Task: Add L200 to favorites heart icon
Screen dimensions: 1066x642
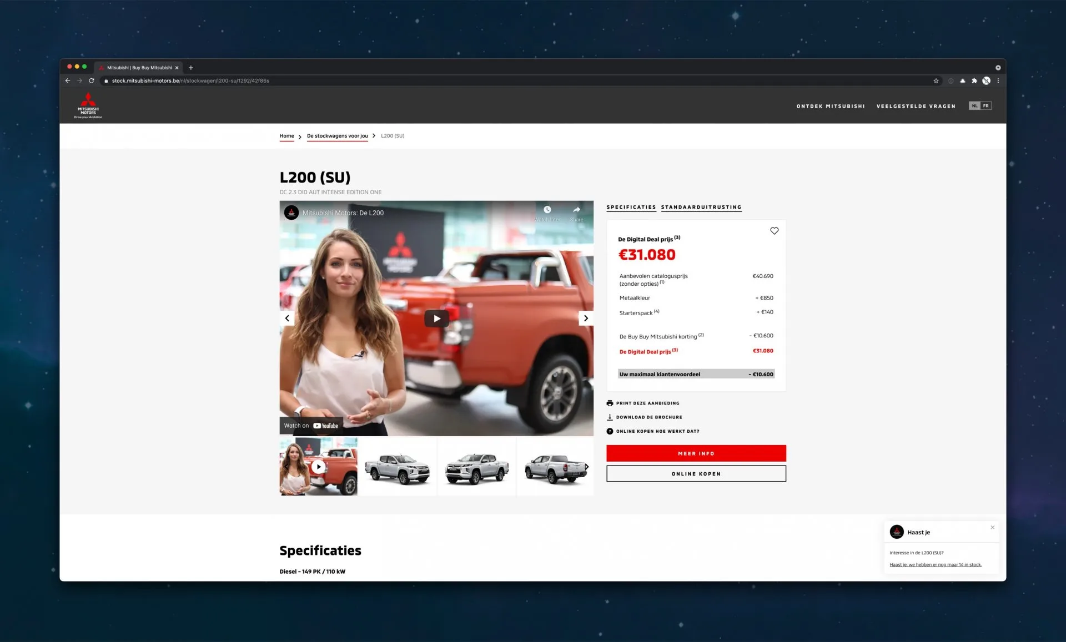Action: click(774, 231)
